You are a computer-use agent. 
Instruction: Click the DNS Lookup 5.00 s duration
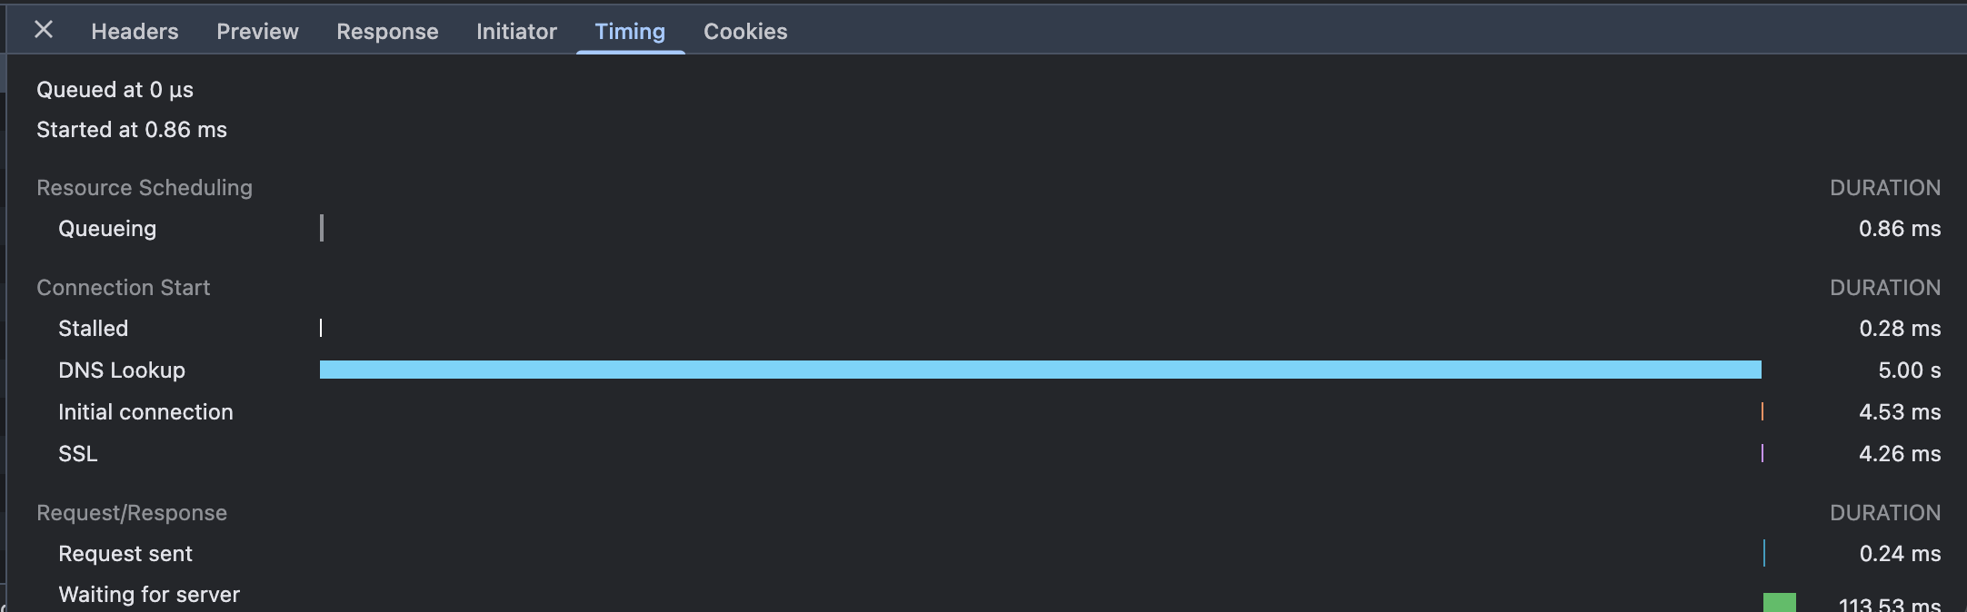coord(1909,370)
